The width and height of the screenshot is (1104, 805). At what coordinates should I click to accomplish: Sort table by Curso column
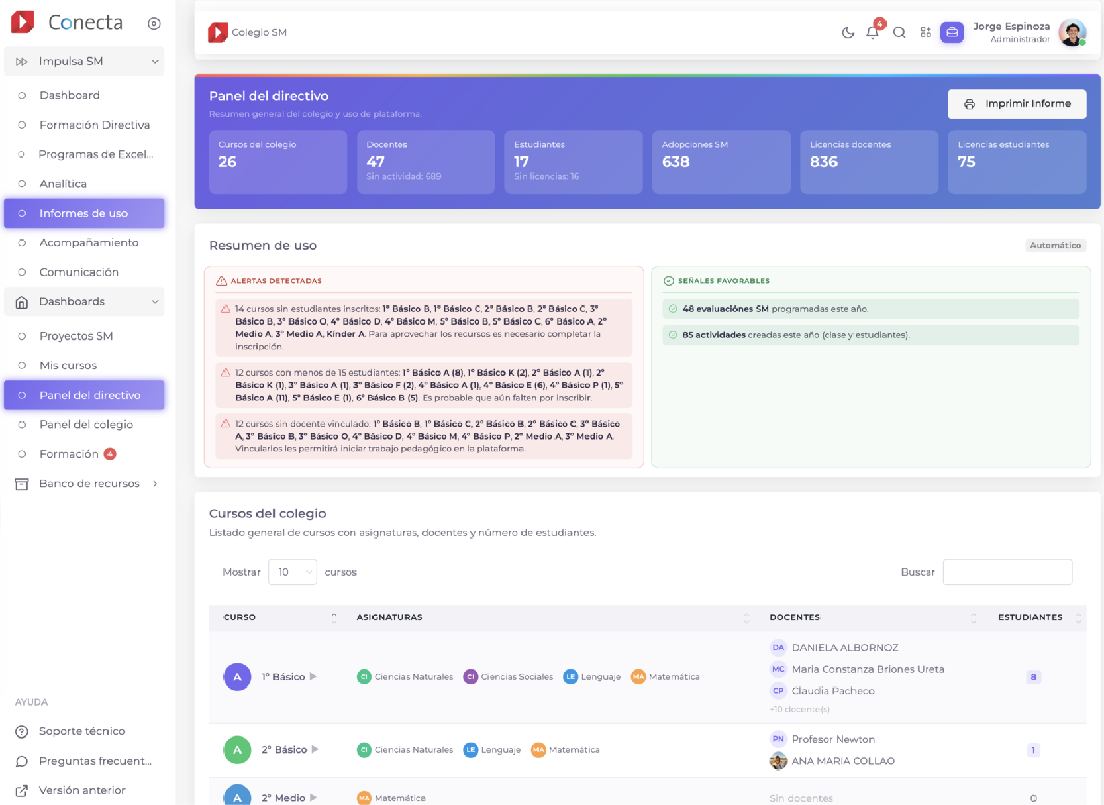pos(334,617)
